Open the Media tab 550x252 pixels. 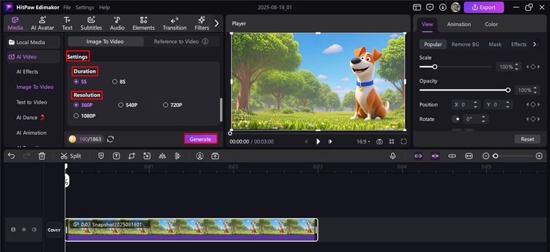click(15, 23)
